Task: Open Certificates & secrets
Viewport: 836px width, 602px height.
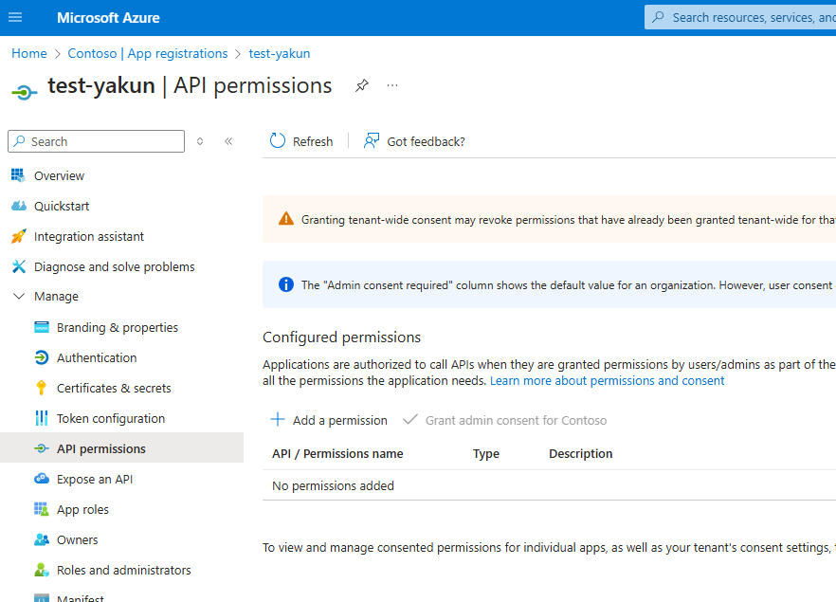Action: pos(114,388)
